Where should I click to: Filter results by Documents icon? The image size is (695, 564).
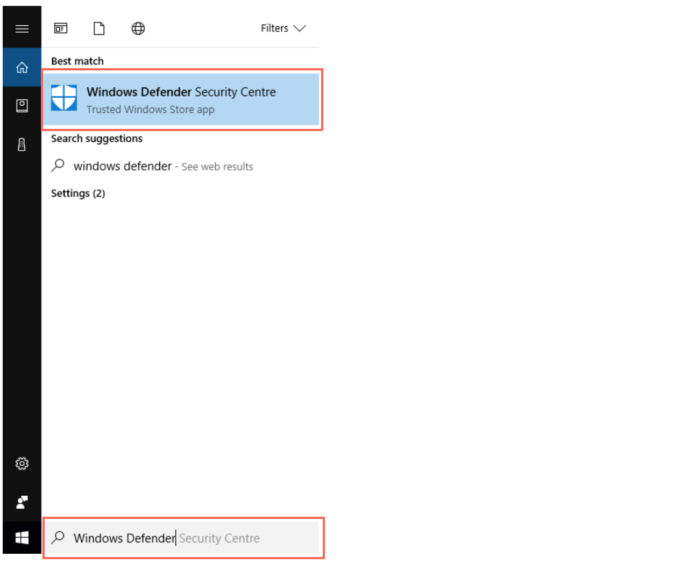[x=99, y=28]
